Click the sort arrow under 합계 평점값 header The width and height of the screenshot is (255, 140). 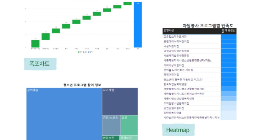(223, 33)
